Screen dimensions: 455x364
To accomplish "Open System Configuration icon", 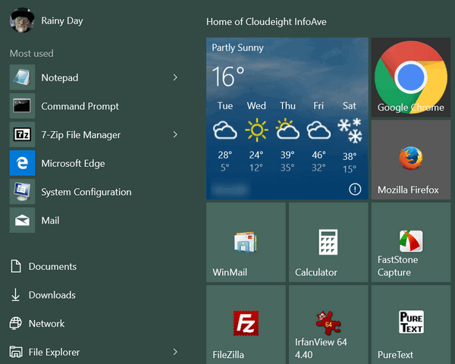I will [22, 192].
